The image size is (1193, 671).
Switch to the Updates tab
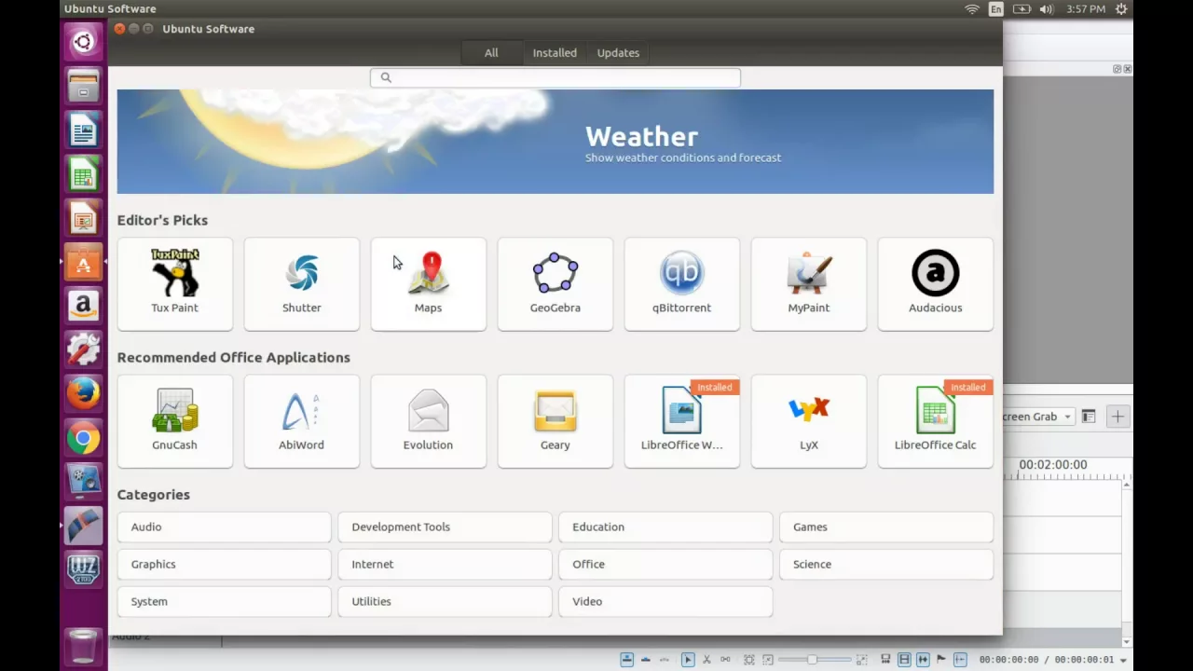(618, 53)
